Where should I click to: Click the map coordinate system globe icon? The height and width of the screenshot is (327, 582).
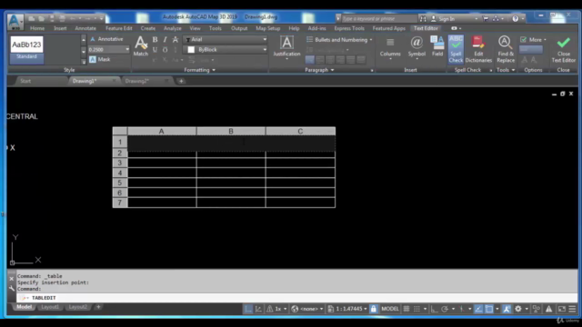[295, 309]
